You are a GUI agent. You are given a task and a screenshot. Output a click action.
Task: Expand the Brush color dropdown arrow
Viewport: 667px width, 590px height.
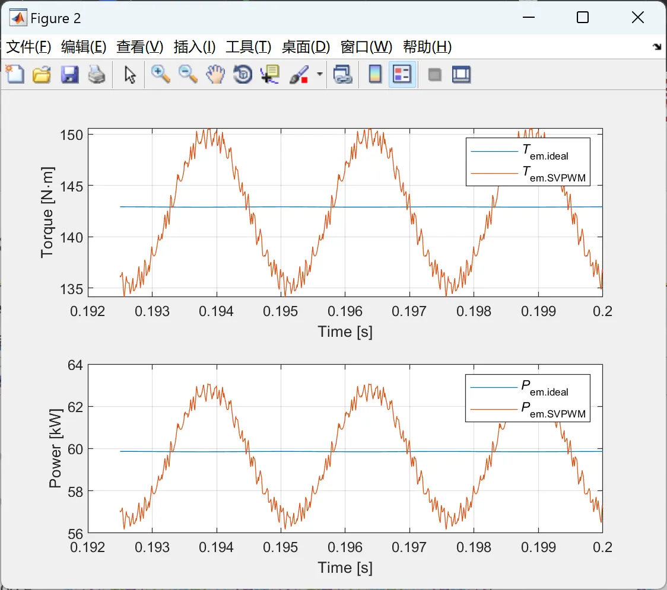tap(319, 74)
